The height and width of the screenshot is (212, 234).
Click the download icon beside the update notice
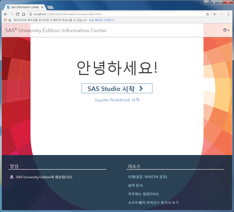coord(12,177)
